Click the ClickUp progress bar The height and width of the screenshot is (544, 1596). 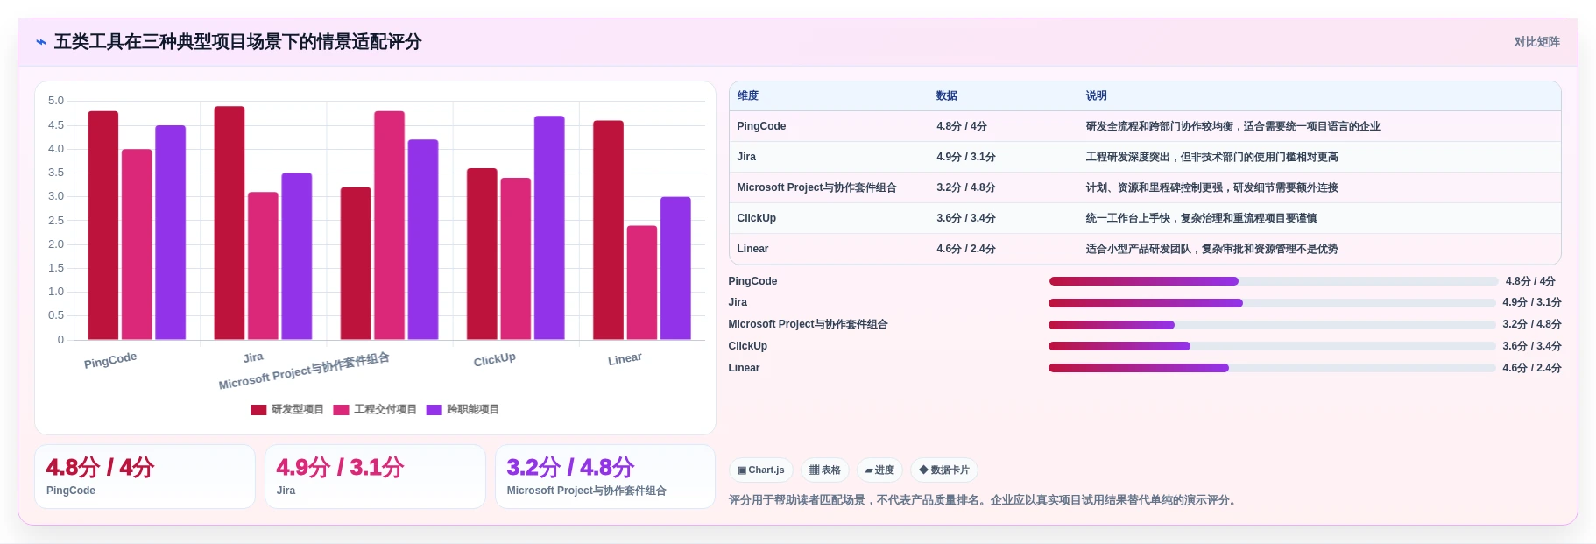tap(1272, 346)
